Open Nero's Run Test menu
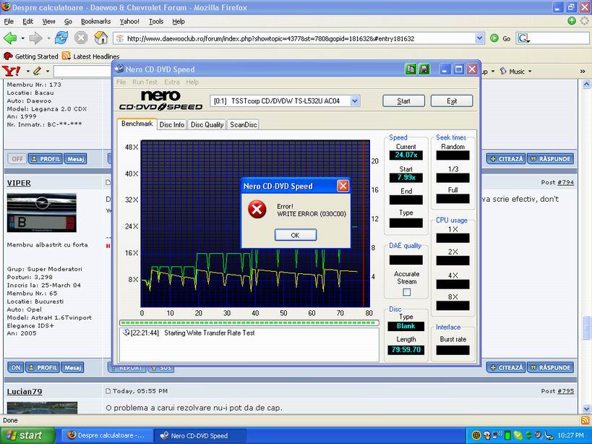592x444 pixels. click(x=145, y=82)
